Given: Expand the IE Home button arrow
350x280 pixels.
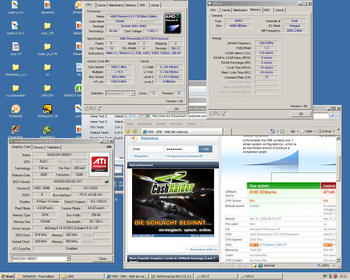Looking at the screenshot, I should pyautogui.click(x=277, y=132).
